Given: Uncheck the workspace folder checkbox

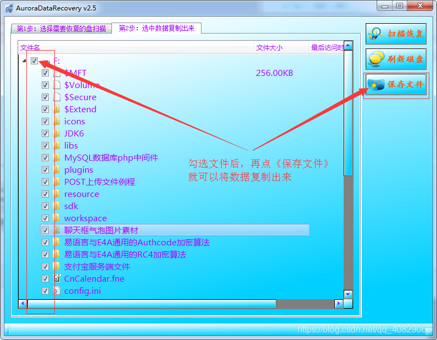Looking at the screenshot, I should (x=45, y=218).
